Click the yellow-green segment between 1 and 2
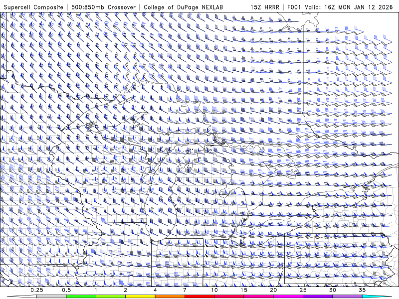The height and width of the screenshot is (299, 399). pyautogui.click(x=111, y=297)
